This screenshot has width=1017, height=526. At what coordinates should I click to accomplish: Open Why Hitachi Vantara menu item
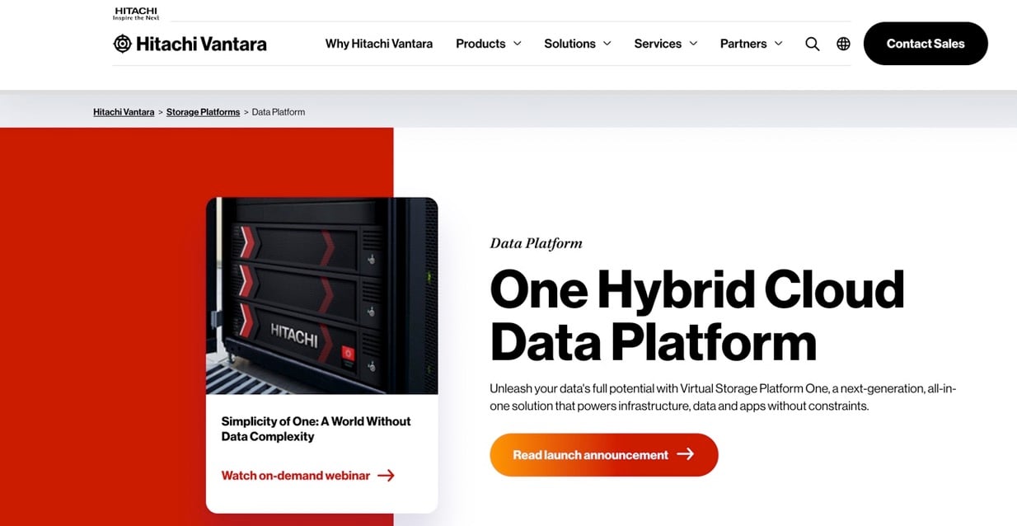click(379, 44)
